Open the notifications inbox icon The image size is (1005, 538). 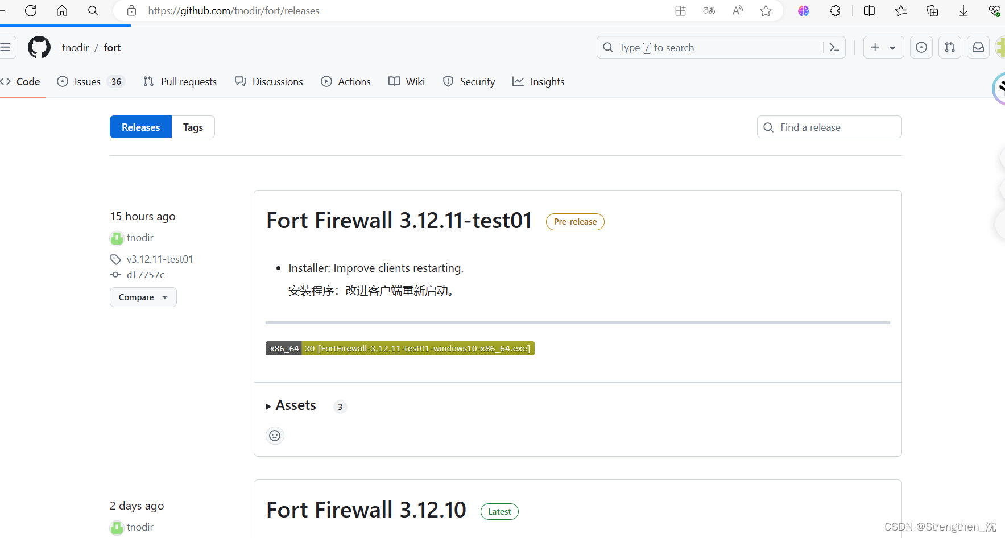[978, 48]
